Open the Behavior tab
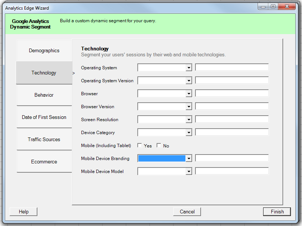The width and height of the screenshot is (302, 226). (44, 95)
